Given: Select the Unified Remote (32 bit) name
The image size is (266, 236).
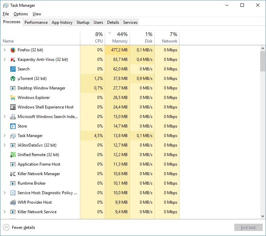Looking at the screenshot, I should (38, 155).
